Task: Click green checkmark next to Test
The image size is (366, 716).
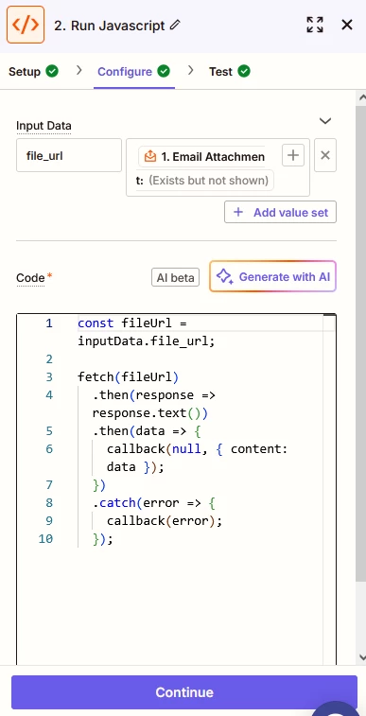Action: tap(244, 71)
